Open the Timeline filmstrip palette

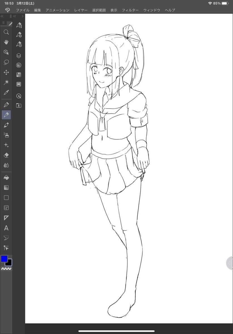(19, 84)
